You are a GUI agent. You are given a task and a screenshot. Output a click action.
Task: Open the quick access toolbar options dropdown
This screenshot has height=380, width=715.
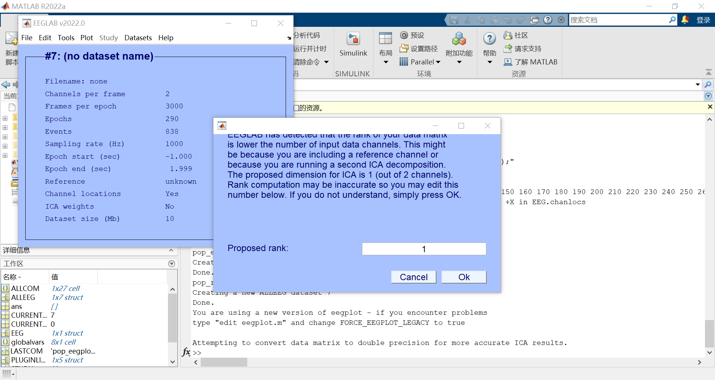point(561,20)
